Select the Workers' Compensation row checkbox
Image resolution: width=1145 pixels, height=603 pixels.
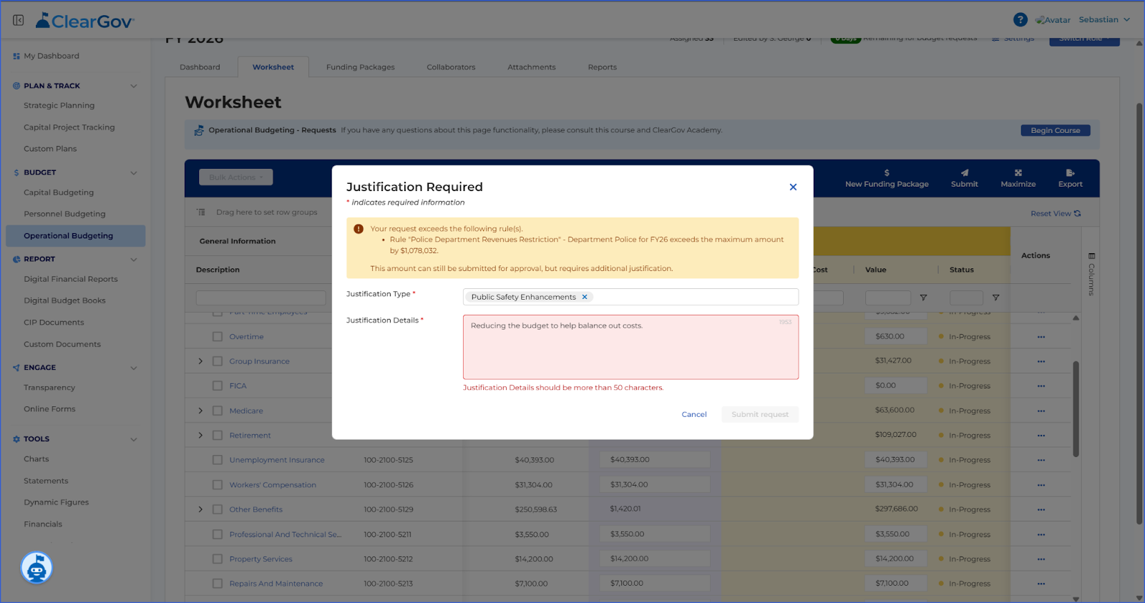[x=218, y=485]
